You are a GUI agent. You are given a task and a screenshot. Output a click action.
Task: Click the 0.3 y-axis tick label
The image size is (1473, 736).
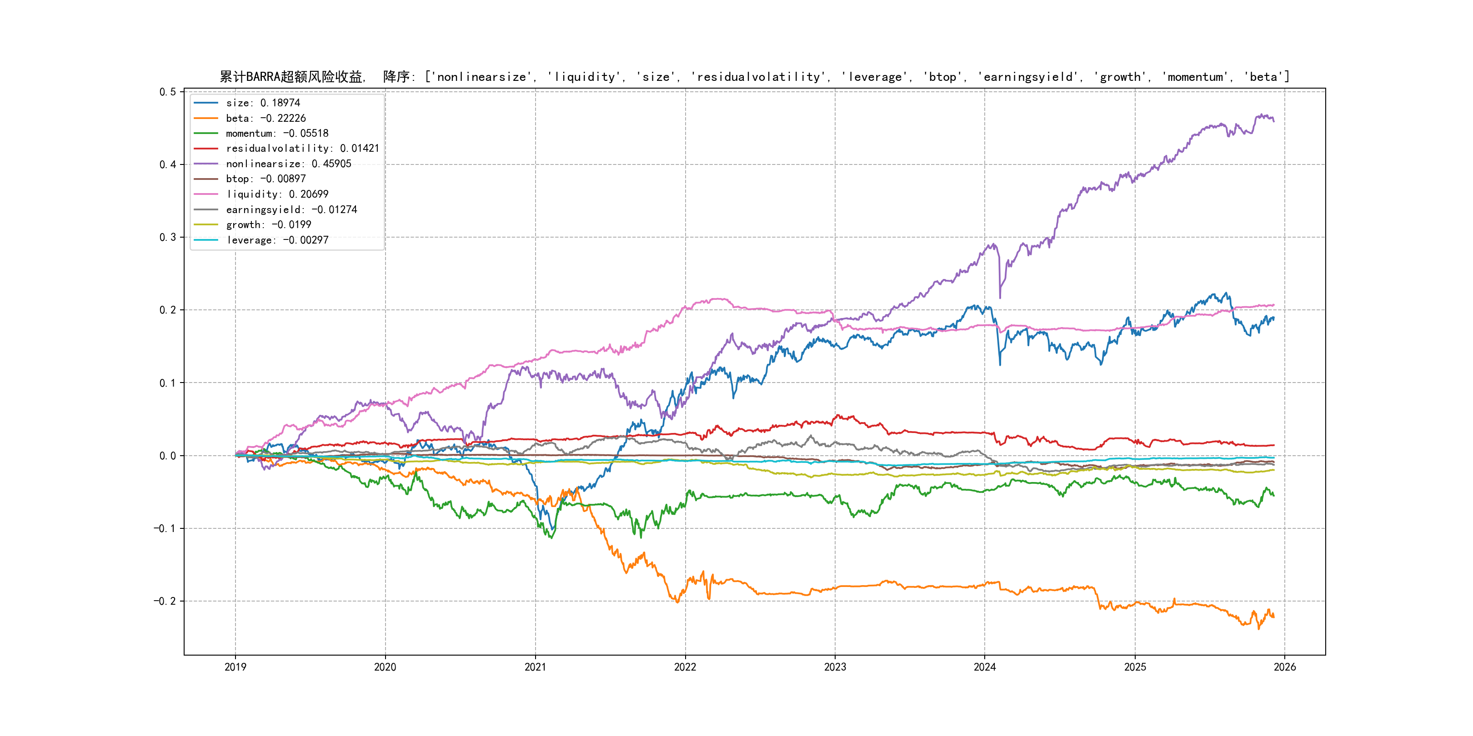coord(168,237)
